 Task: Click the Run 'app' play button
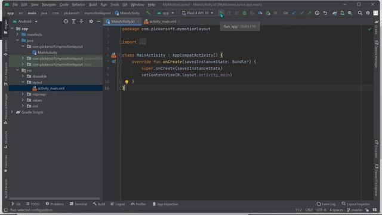pyautogui.click(x=221, y=13)
